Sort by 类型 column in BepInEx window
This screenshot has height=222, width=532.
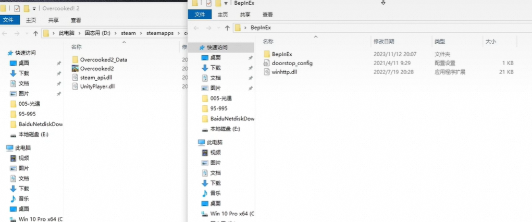tap(440, 42)
